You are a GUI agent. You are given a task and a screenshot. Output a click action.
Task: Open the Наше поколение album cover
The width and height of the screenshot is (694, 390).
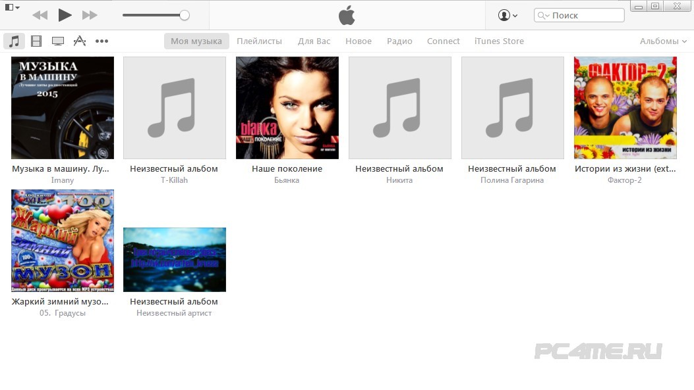(x=287, y=108)
